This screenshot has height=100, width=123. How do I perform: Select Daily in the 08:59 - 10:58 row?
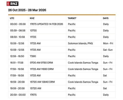click(x=106, y=37)
